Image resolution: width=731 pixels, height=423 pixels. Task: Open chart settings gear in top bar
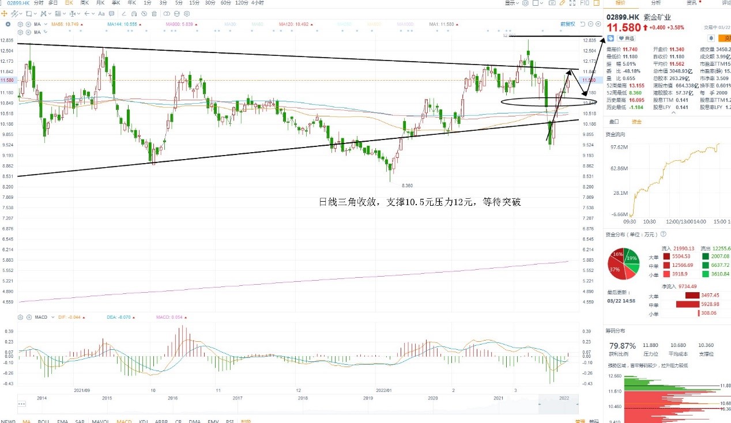click(525, 3)
